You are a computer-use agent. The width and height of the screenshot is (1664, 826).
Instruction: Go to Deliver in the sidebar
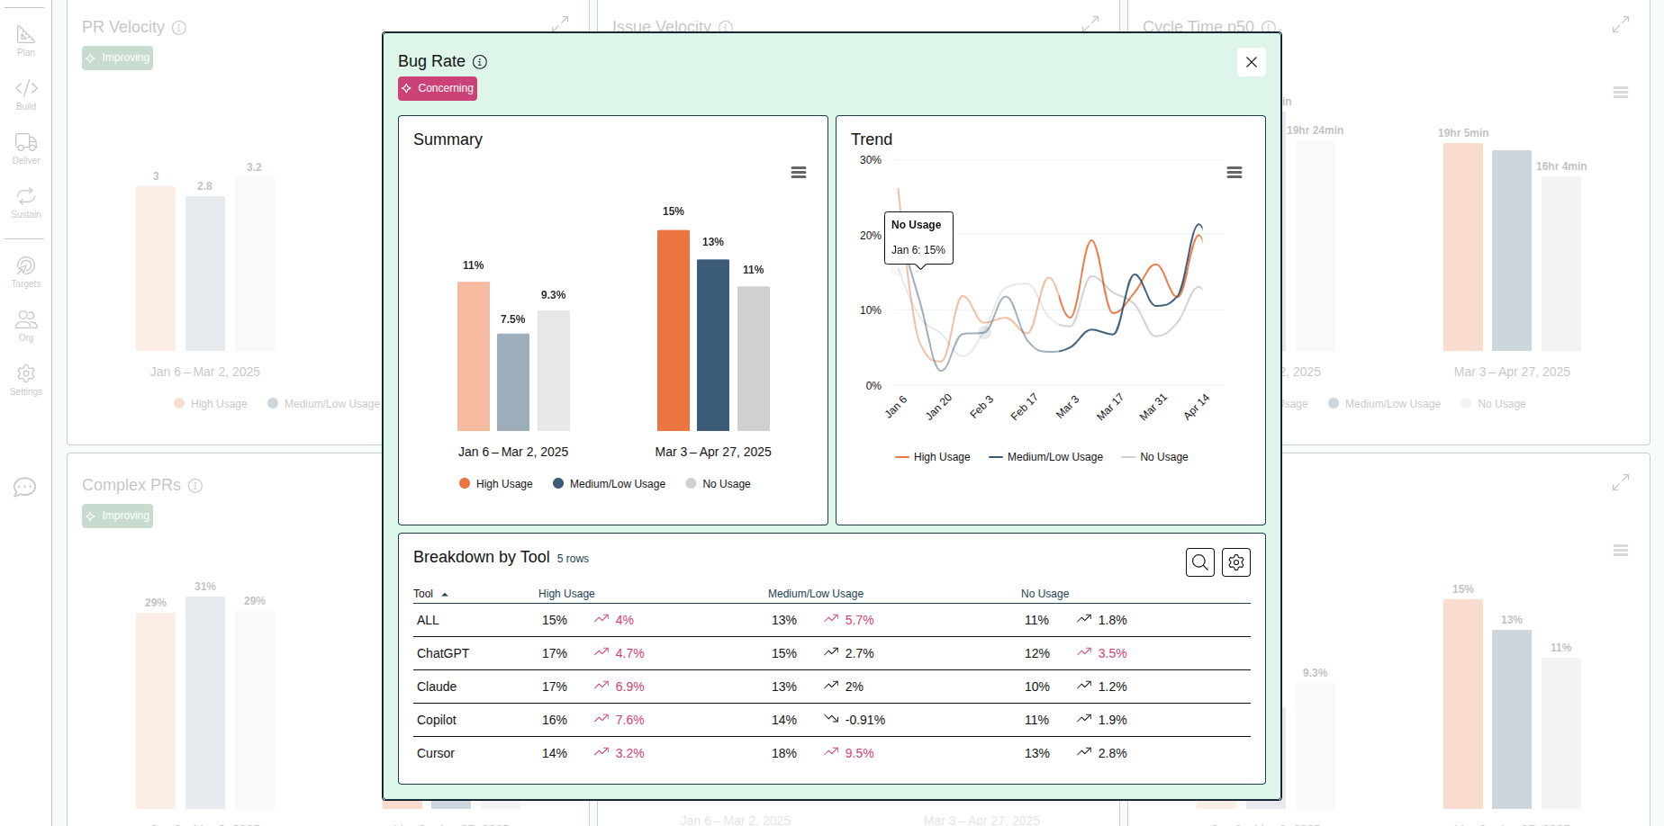tap(25, 148)
